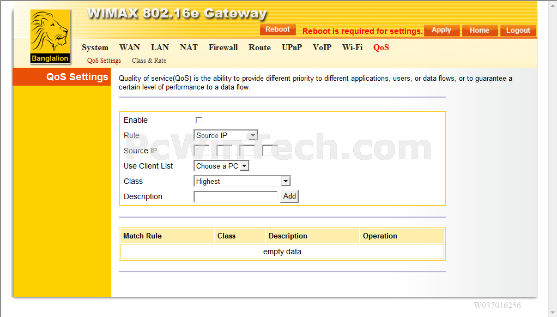Log out of the gateway
This screenshot has width=557, height=317.
(x=518, y=31)
